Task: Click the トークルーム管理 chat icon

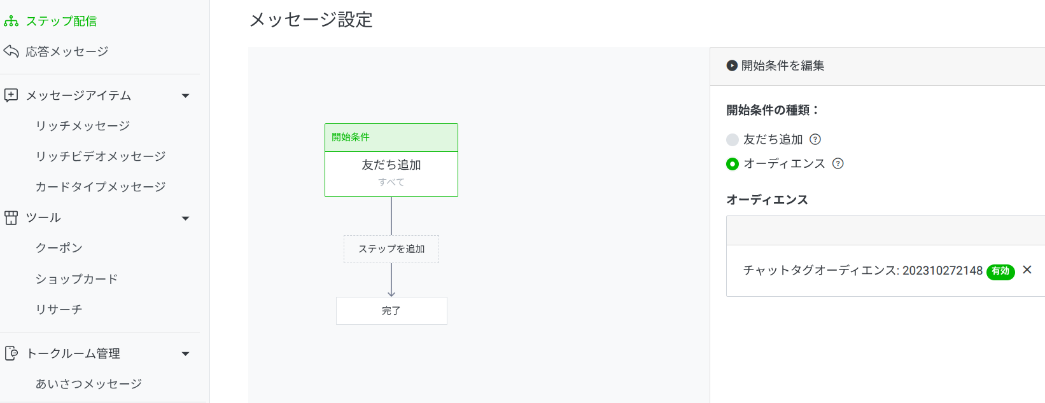Action: [11, 353]
